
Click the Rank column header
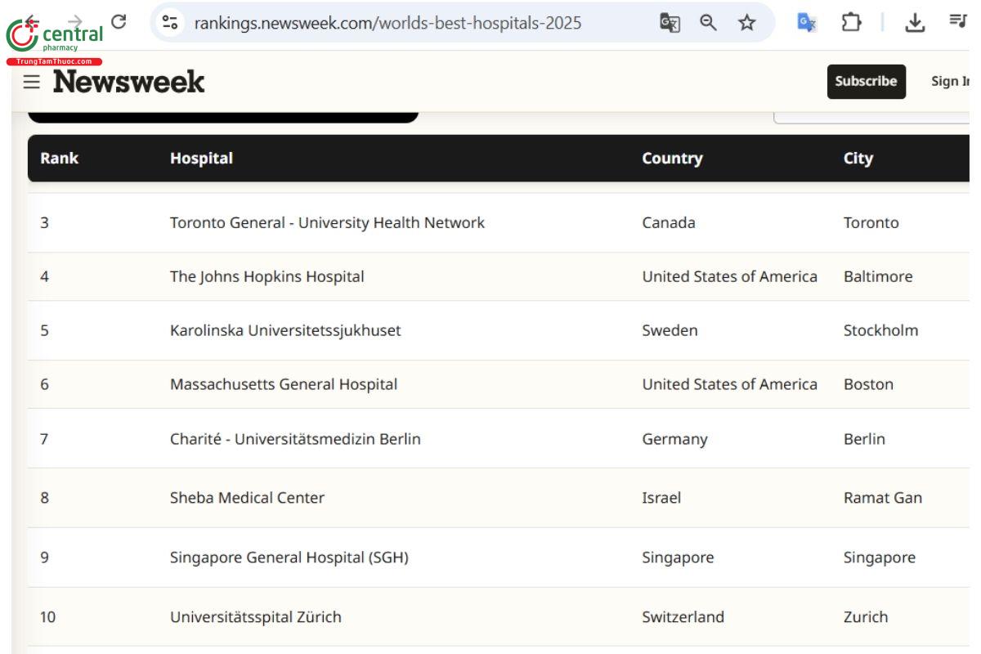point(59,158)
